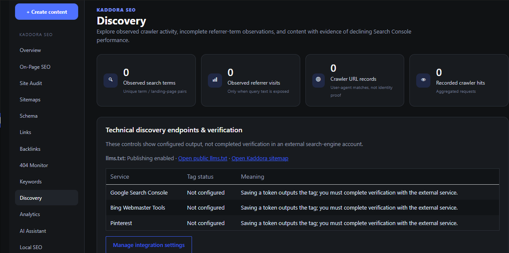Click the Unique term / landing-page pairs caption
The image size is (509, 253).
pos(155,91)
